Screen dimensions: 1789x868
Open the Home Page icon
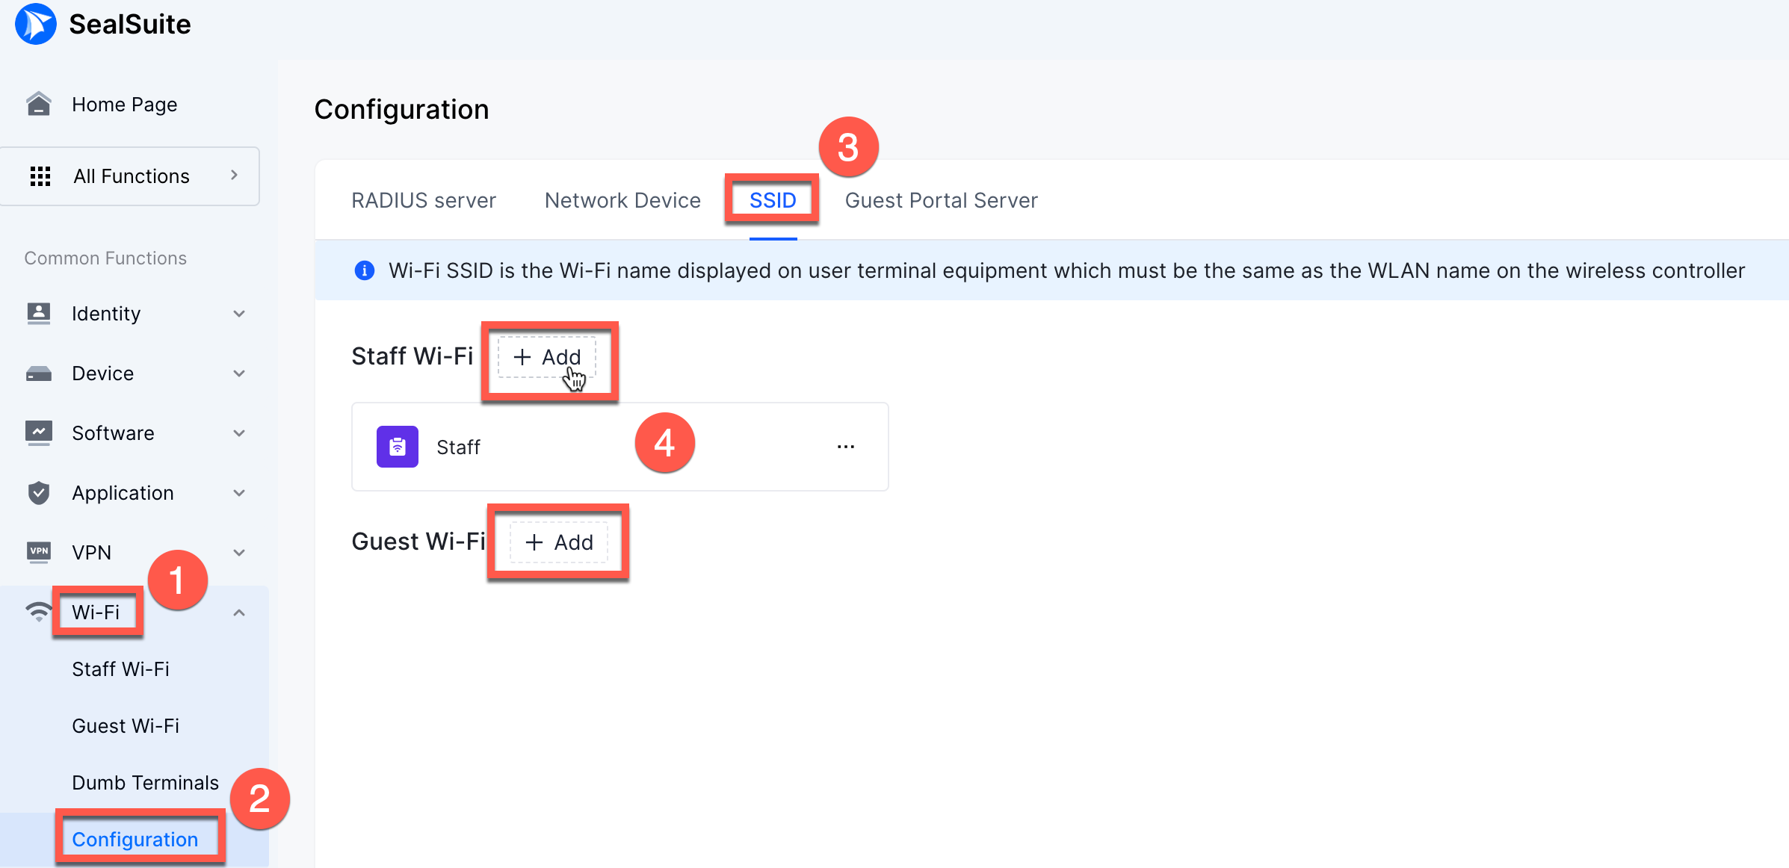(39, 104)
